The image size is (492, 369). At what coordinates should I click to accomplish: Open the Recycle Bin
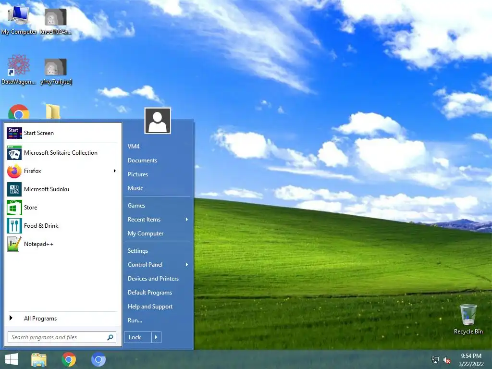[x=468, y=319]
